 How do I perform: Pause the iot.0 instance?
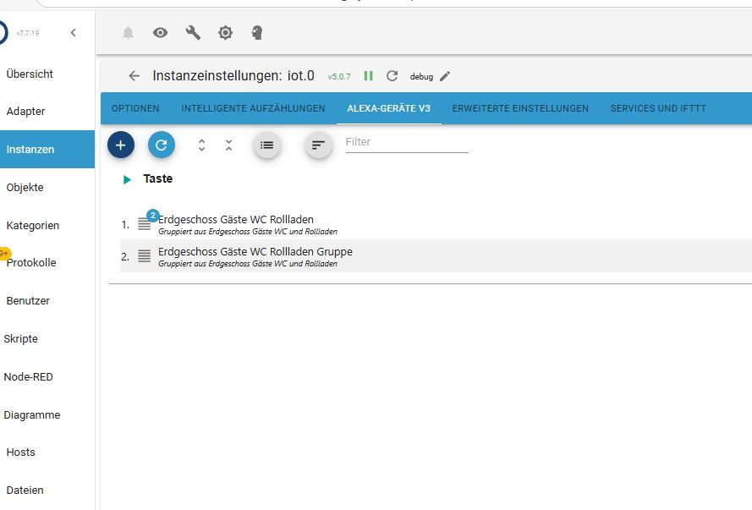[368, 76]
